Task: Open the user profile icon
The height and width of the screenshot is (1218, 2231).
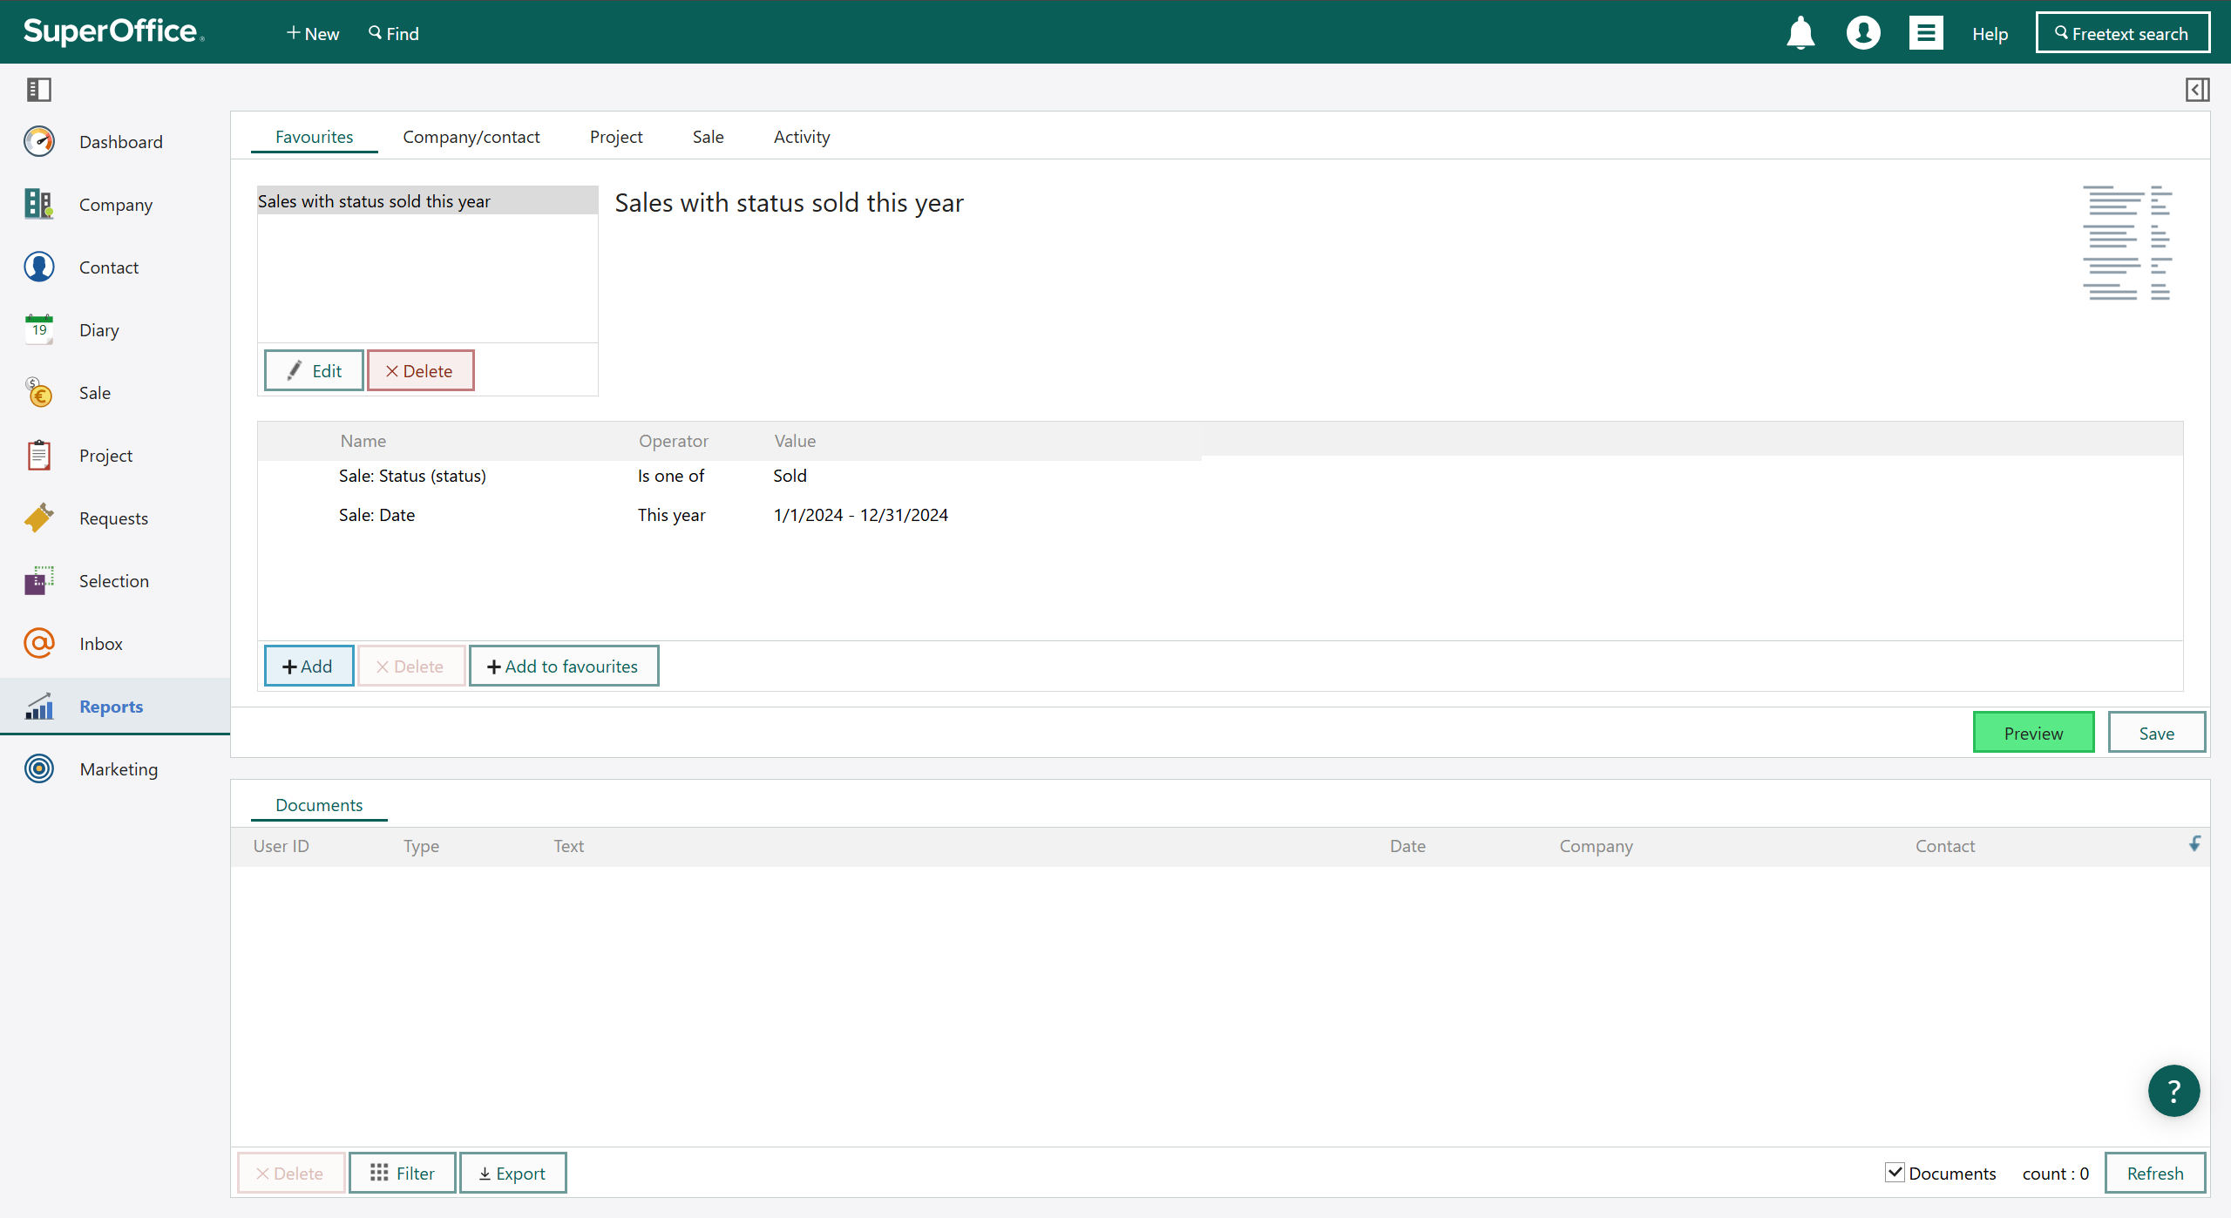Action: (x=1863, y=33)
